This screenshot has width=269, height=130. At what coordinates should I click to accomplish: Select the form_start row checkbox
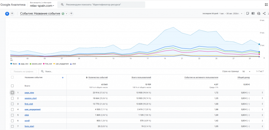pyautogui.click(x=12, y=126)
